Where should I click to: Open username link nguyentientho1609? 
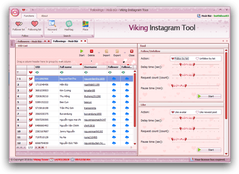click(x=94, y=79)
